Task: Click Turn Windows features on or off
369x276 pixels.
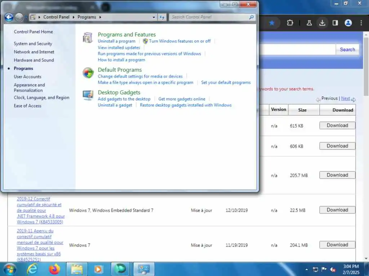Action: pyautogui.click(x=180, y=41)
